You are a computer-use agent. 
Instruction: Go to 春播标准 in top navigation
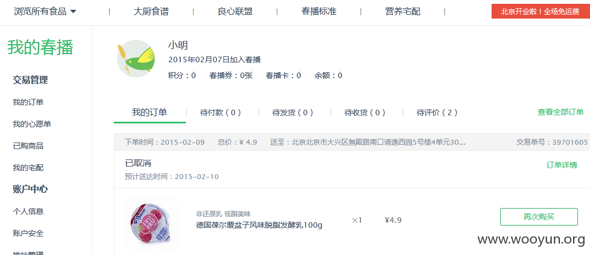click(319, 11)
